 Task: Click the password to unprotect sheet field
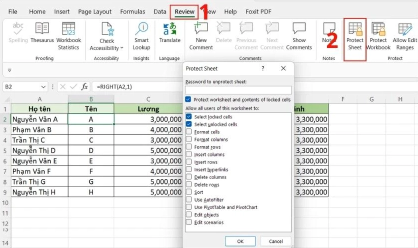238,90
